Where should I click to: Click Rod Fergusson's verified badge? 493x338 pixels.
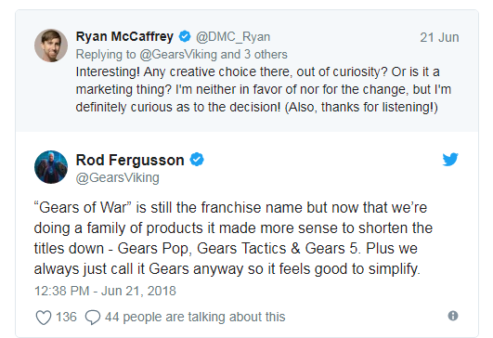(x=197, y=160)
